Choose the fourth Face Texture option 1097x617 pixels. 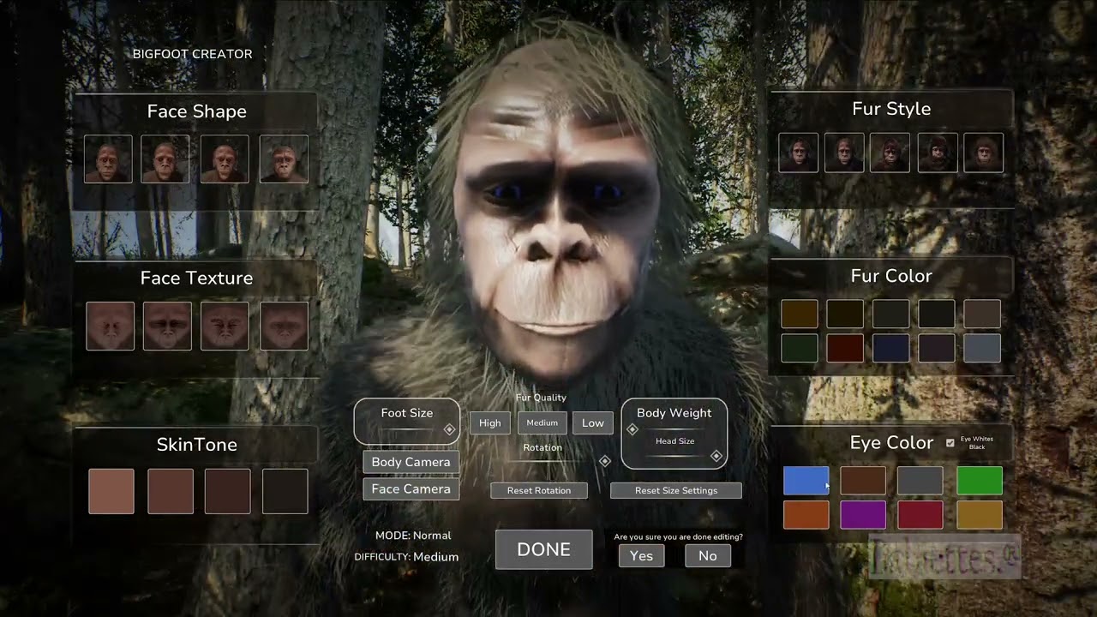pos(284,326)
